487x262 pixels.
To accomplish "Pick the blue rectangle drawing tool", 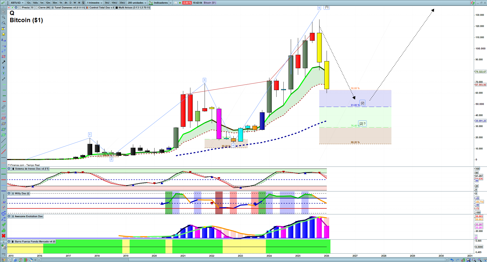I will 4,51.
